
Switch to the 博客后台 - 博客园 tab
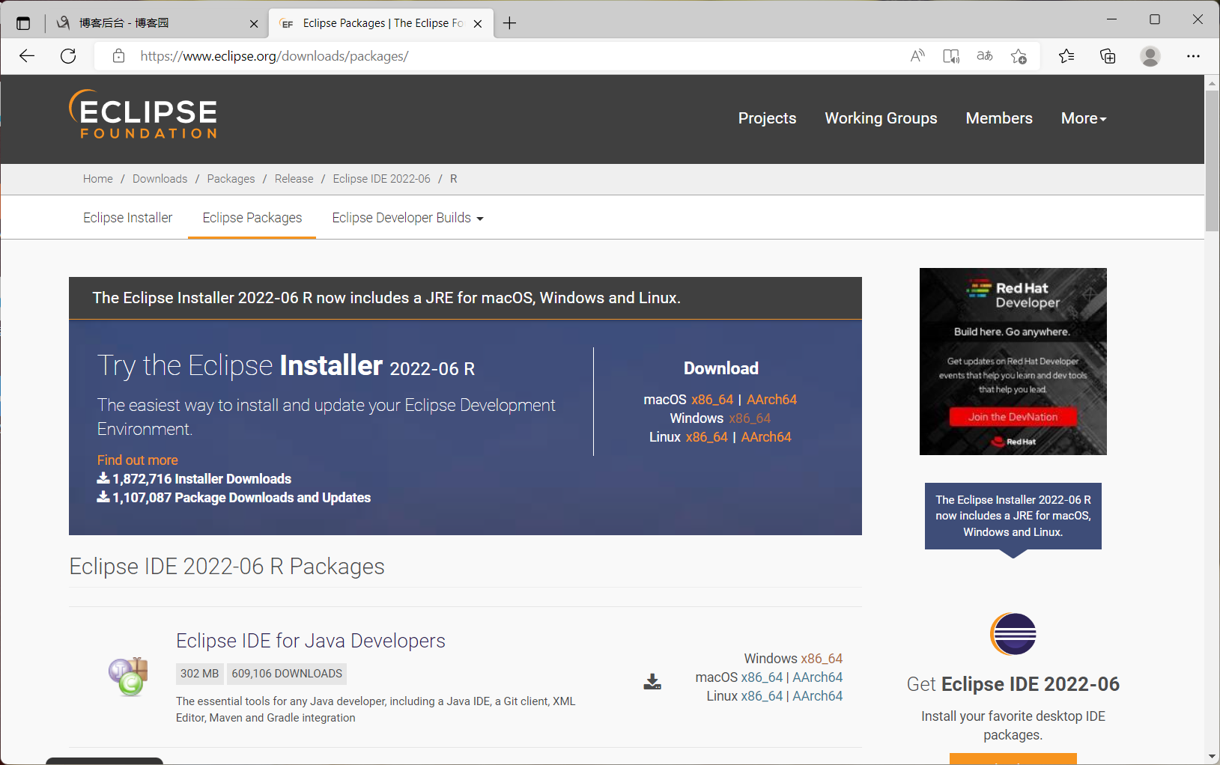tap(150, 23)
